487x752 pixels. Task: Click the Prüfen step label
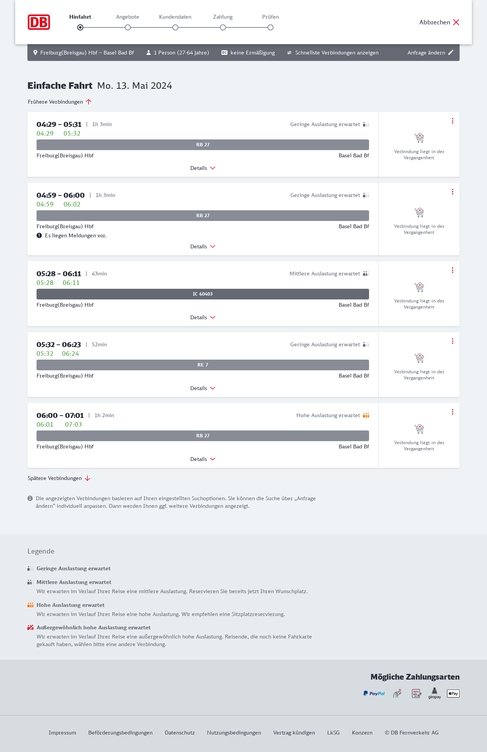tap(271, 17)
